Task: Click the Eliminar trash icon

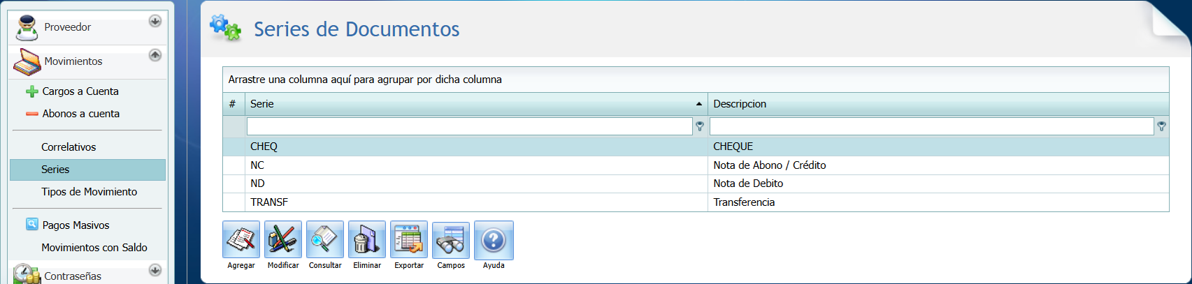Action: (x=367, y=240)
